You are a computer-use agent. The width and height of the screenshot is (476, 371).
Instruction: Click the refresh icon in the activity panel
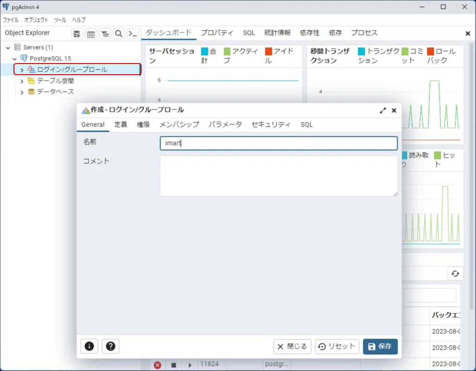[x=455, y=274]
